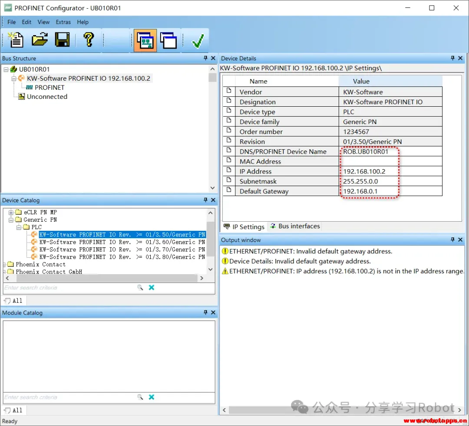Click the Device Catalog search field
This screenshot has height=426, width=469.
pyautogui.click(x=69, y=288)
